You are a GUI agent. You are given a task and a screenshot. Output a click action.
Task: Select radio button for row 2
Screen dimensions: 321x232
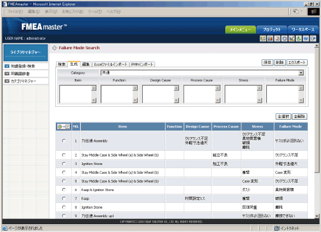[64, 155]
